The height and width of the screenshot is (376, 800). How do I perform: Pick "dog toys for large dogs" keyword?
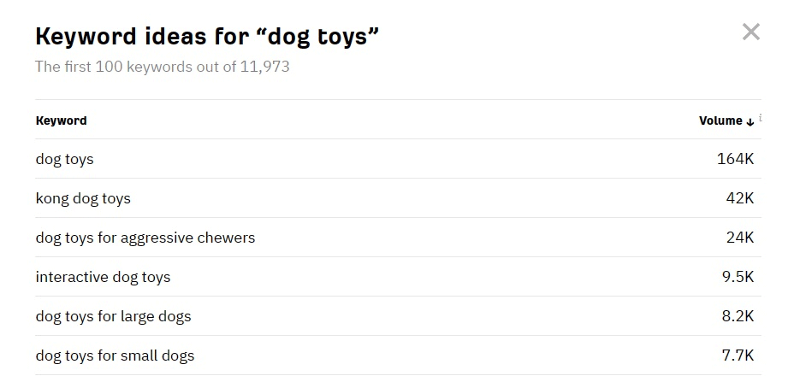(113, 316)
